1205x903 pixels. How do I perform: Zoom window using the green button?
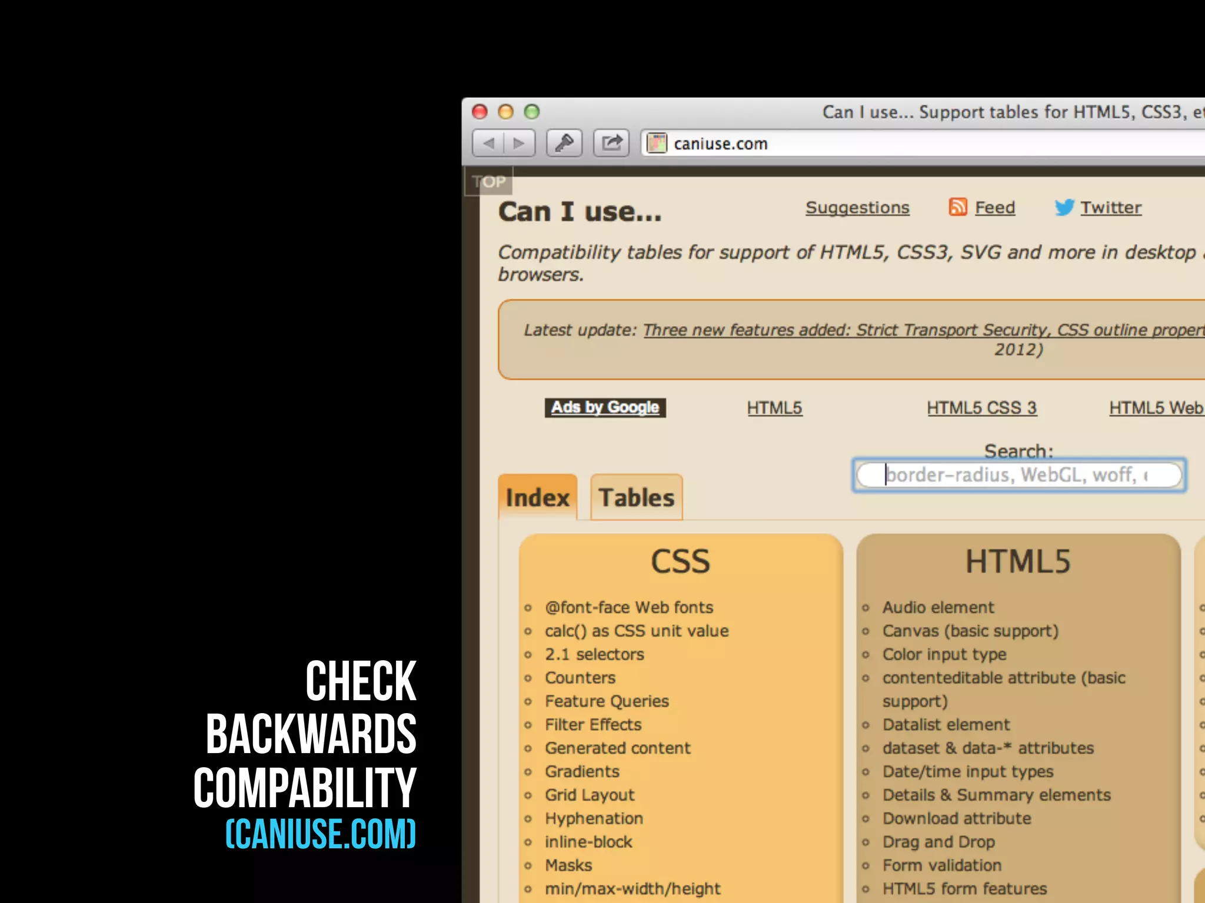[532, 112]
